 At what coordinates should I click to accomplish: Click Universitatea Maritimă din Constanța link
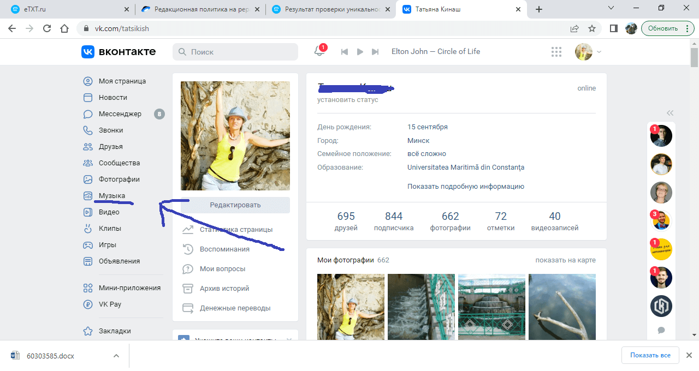pos(466,167)
